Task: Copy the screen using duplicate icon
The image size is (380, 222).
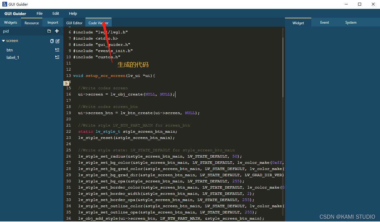Action: pos(52,41)
